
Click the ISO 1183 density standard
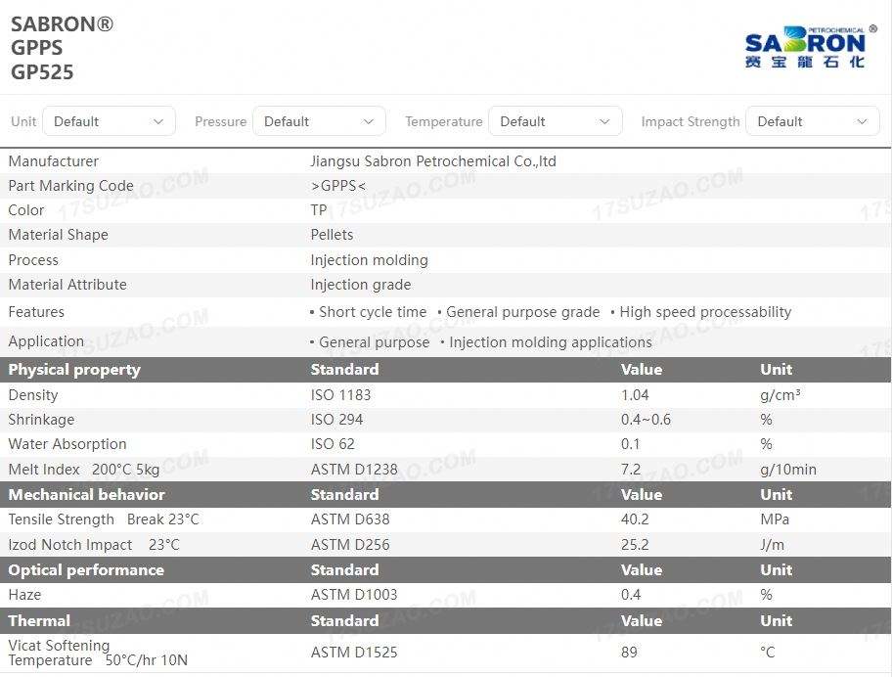click(x=340, y=395)
